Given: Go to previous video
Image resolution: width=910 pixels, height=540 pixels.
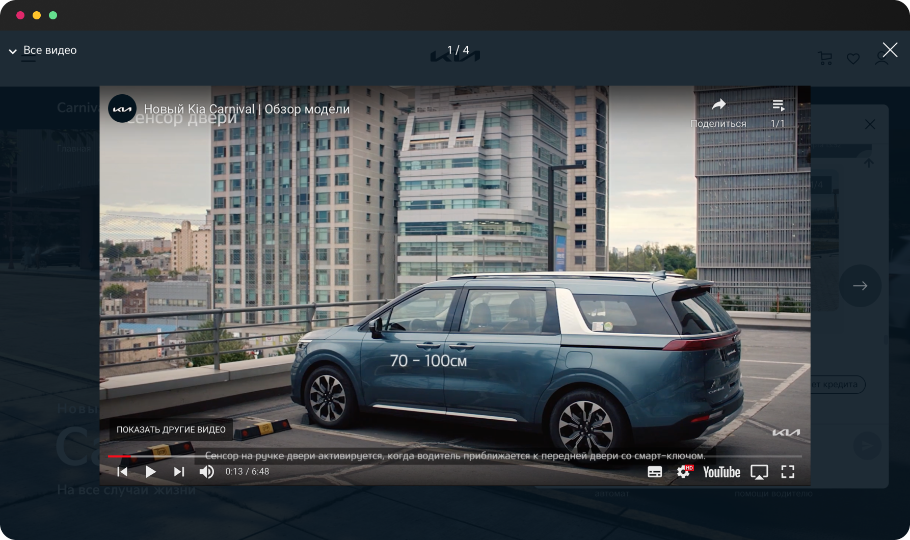Looking at the screenshot, I should tap(122, 472).
